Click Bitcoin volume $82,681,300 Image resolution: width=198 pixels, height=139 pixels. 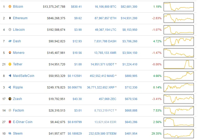coord(129,7)
